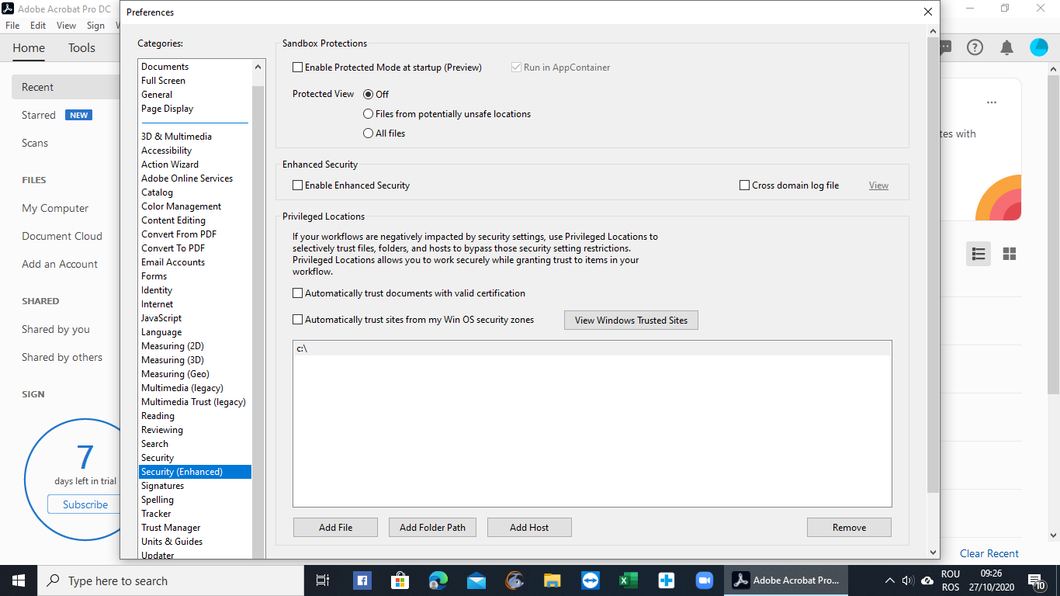
Task: Open the taskbar clock showing 09:26
Action: point(991,580)
